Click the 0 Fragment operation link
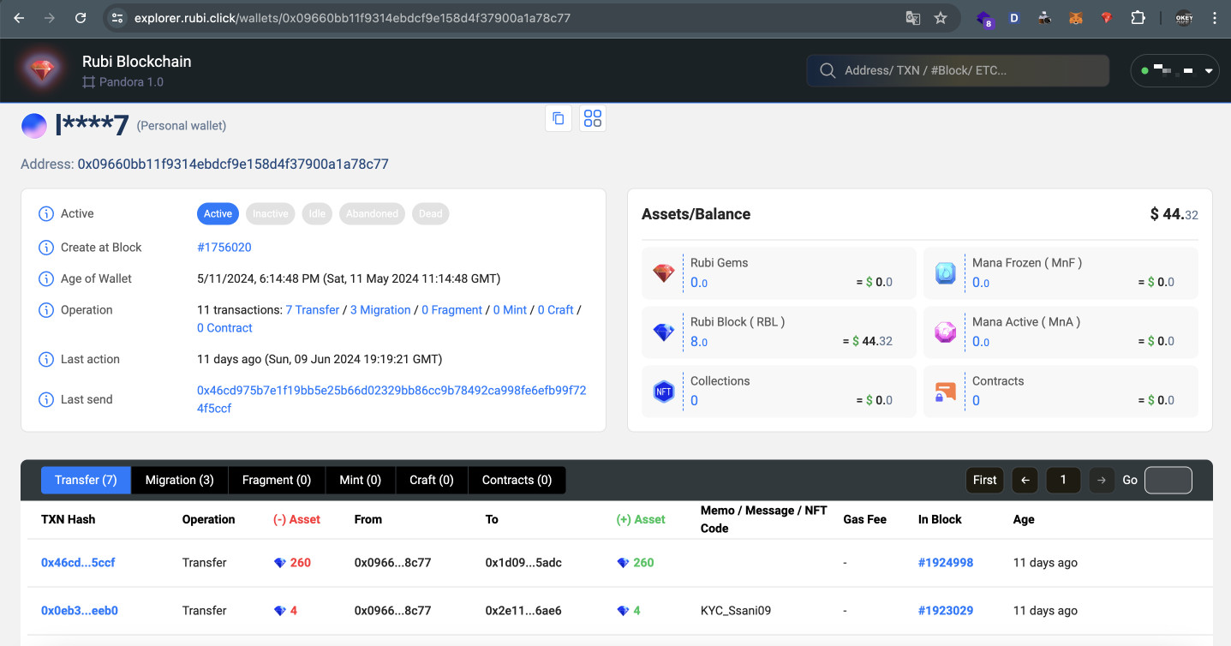 451,310
